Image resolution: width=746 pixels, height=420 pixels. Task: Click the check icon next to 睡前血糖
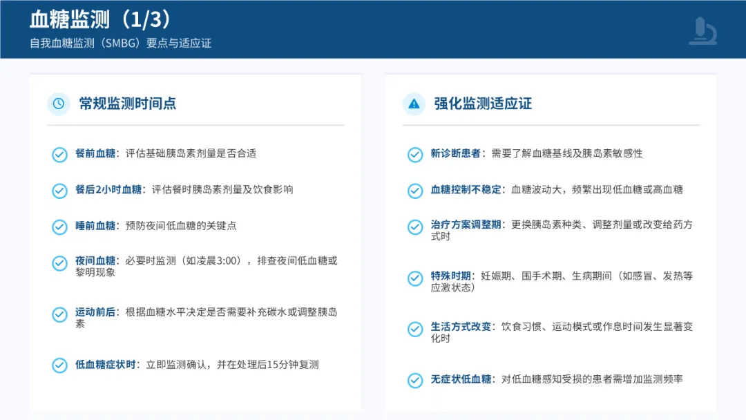click(59, 227)
